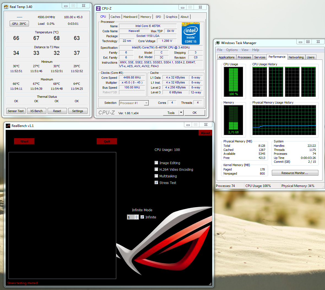Open the View menu in Task Manager
325x290 pixels.
(x=245, y=50)
